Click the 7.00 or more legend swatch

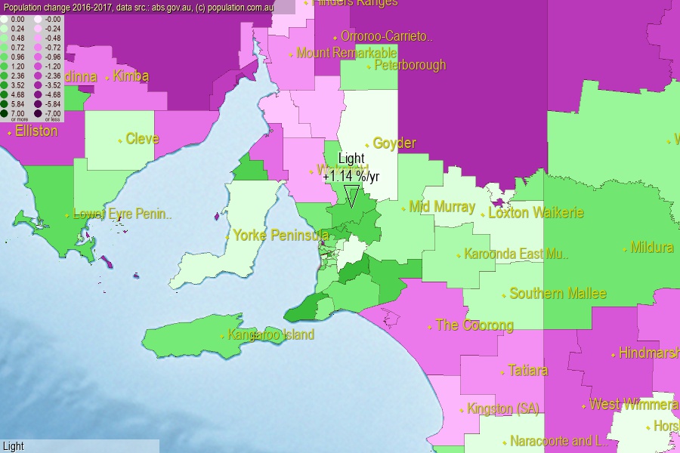point(5,113)
